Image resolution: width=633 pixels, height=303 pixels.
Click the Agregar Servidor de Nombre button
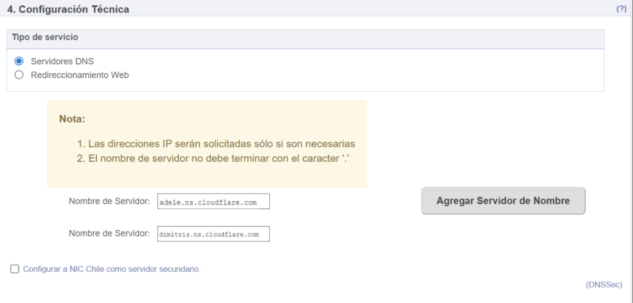(x=503, y=201)
